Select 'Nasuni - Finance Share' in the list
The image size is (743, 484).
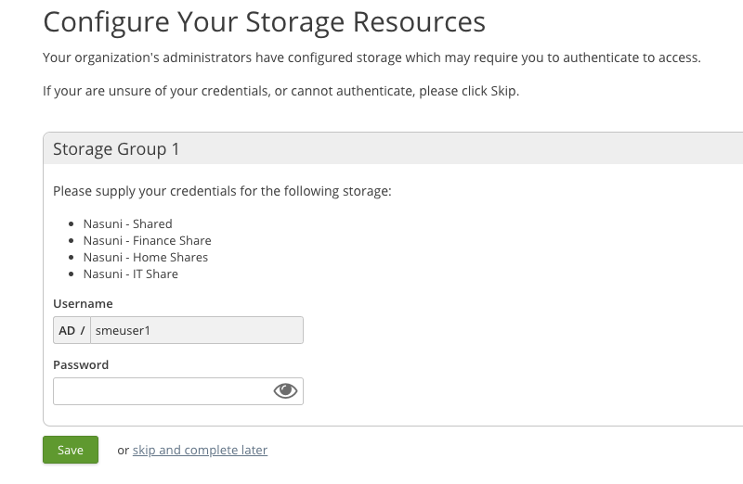point(147,240)
